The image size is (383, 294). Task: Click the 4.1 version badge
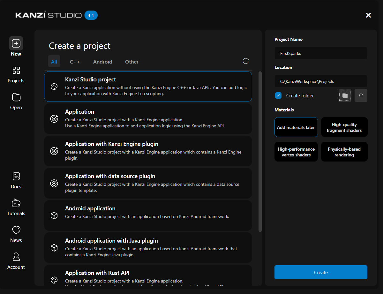click(x=91, y=15)
